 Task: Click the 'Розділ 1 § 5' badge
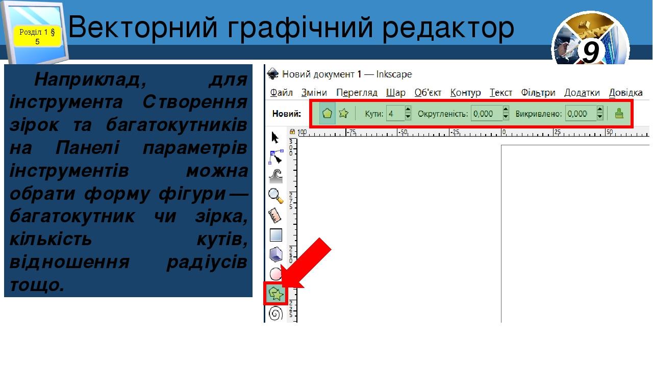(37, 36)
